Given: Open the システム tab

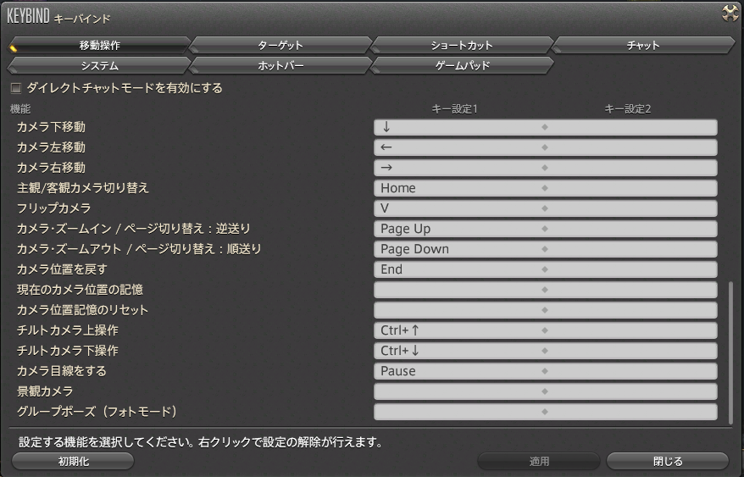Looking at the screenshot, I should click(x=100, y=65).
